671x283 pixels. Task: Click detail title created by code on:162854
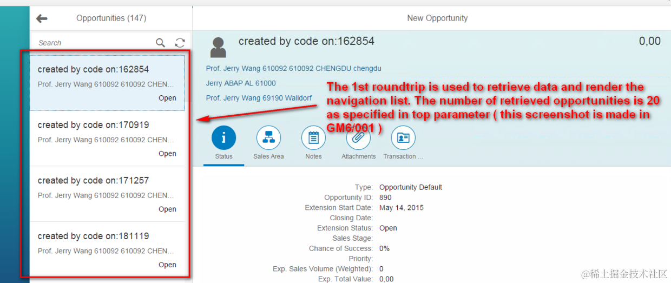coord(306,41)
